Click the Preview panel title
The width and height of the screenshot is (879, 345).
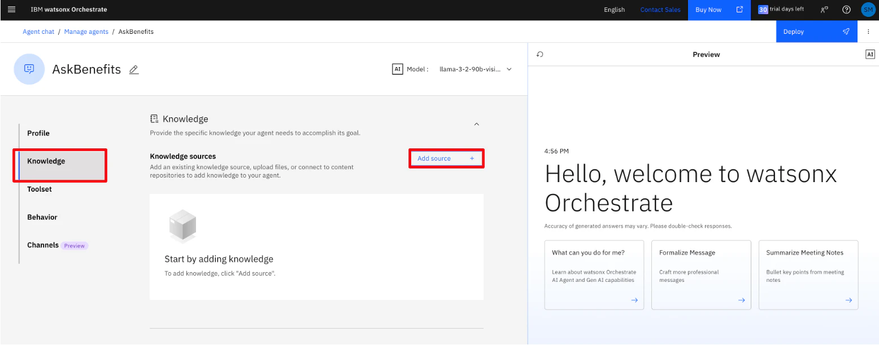[706, 55]
